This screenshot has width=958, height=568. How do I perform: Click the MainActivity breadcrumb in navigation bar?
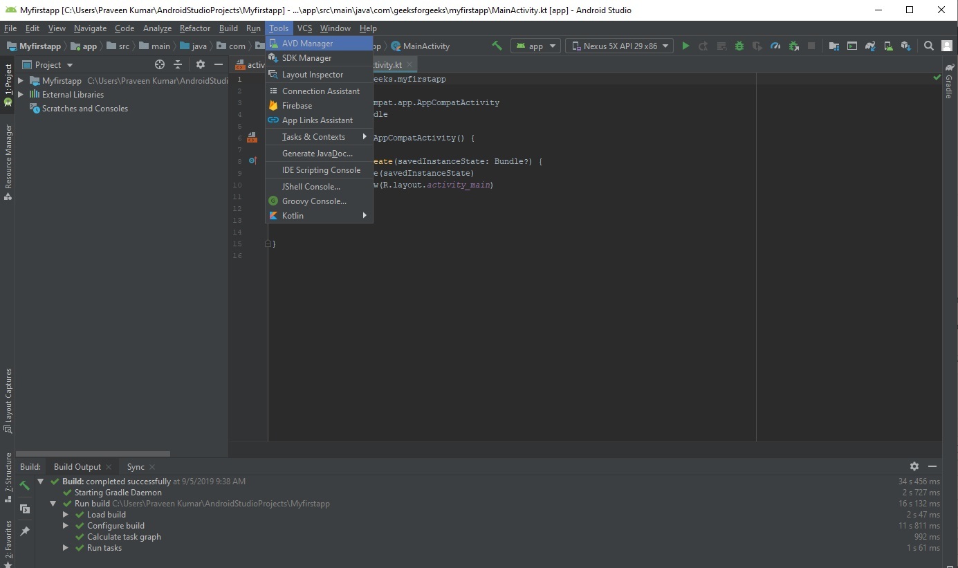click(425, 46)
